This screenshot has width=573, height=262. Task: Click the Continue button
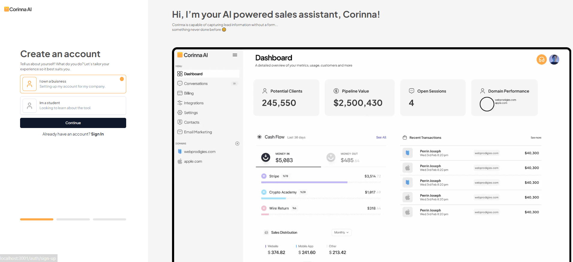[x=73, y=123]
